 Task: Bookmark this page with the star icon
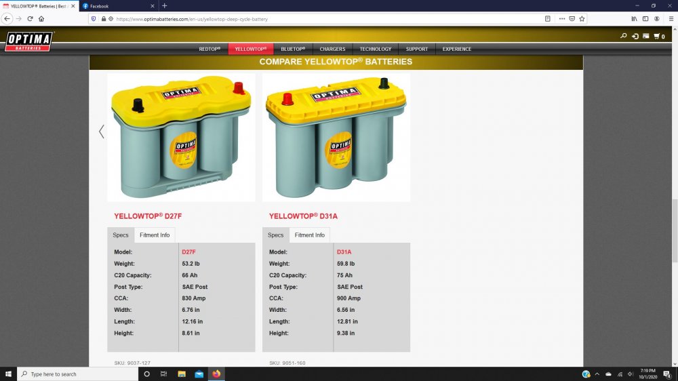pyautogui.click(x=582, y=19)
